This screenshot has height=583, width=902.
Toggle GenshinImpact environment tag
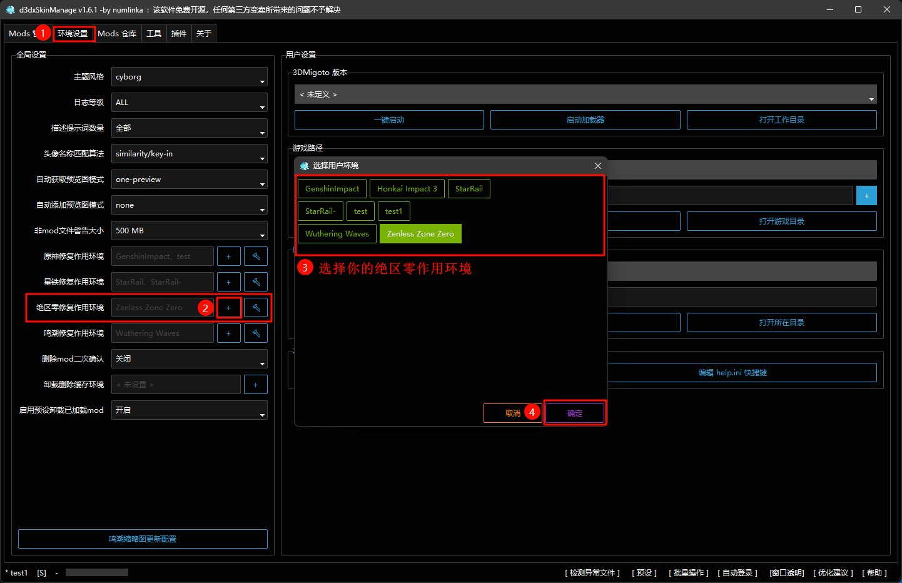(332, 189)
